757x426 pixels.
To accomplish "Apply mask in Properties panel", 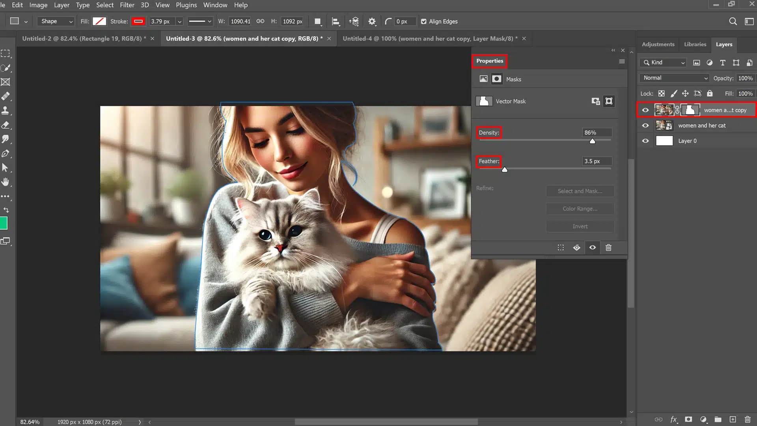I will [x=576, y=248].
